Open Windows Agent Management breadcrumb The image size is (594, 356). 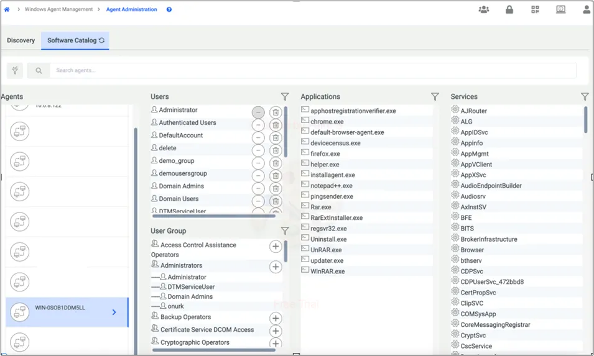58,9
